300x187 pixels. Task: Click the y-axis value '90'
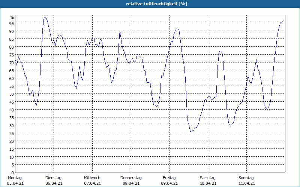(x=12, y=31)
